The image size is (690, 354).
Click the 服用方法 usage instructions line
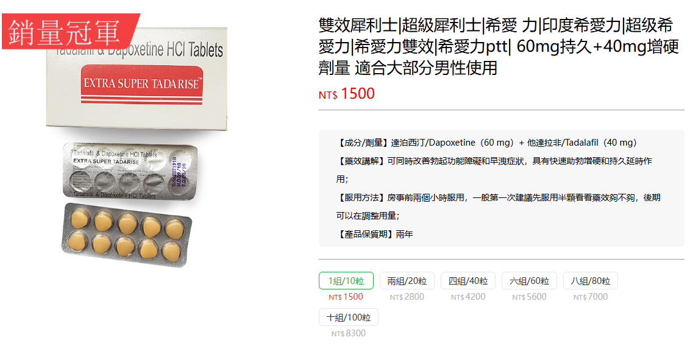[498, 207]
